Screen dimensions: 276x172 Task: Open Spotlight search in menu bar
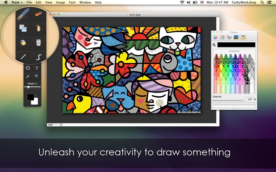(262, 2)
